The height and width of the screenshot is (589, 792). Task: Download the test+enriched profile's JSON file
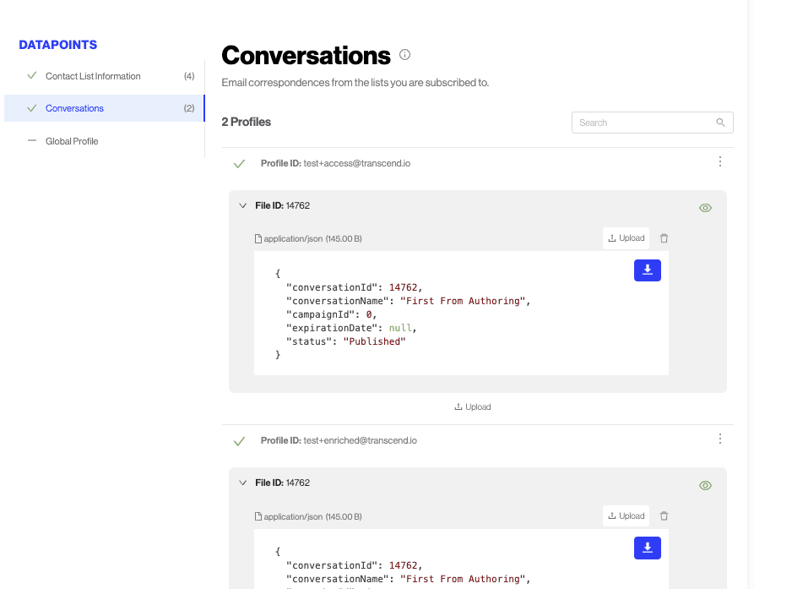click(647, 548)
